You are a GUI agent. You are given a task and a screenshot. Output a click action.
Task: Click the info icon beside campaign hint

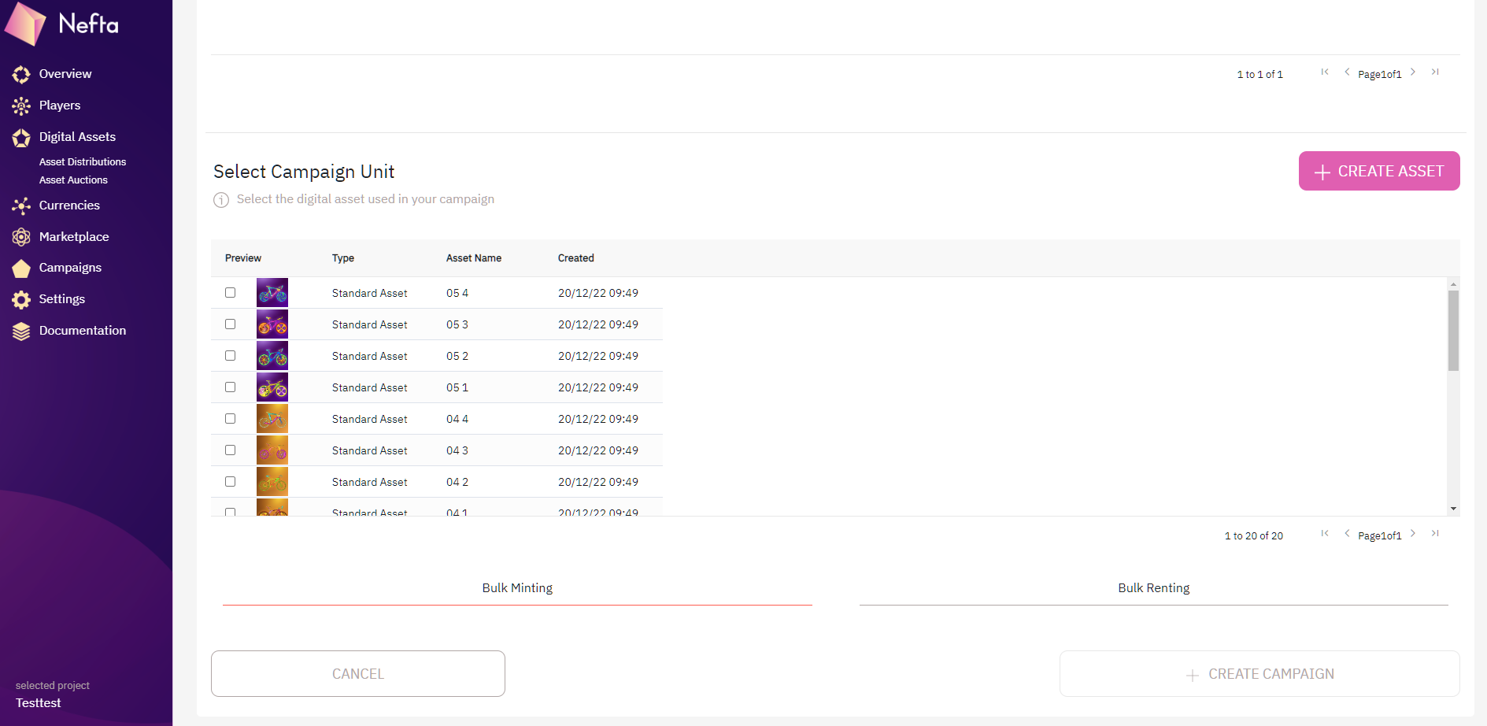coord(221,200)
